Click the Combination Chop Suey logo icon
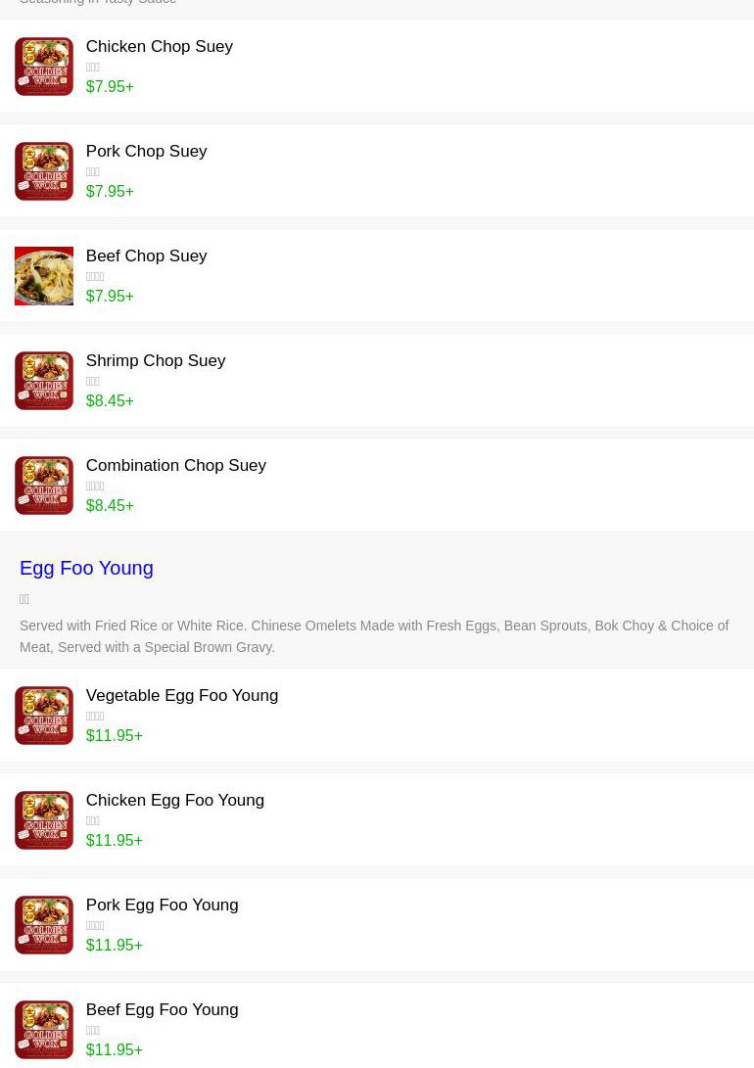The height and width of the screenshot is (1068, 754). pos(44,486)
